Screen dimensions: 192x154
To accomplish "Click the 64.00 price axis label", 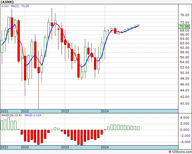I will (185, 39).
